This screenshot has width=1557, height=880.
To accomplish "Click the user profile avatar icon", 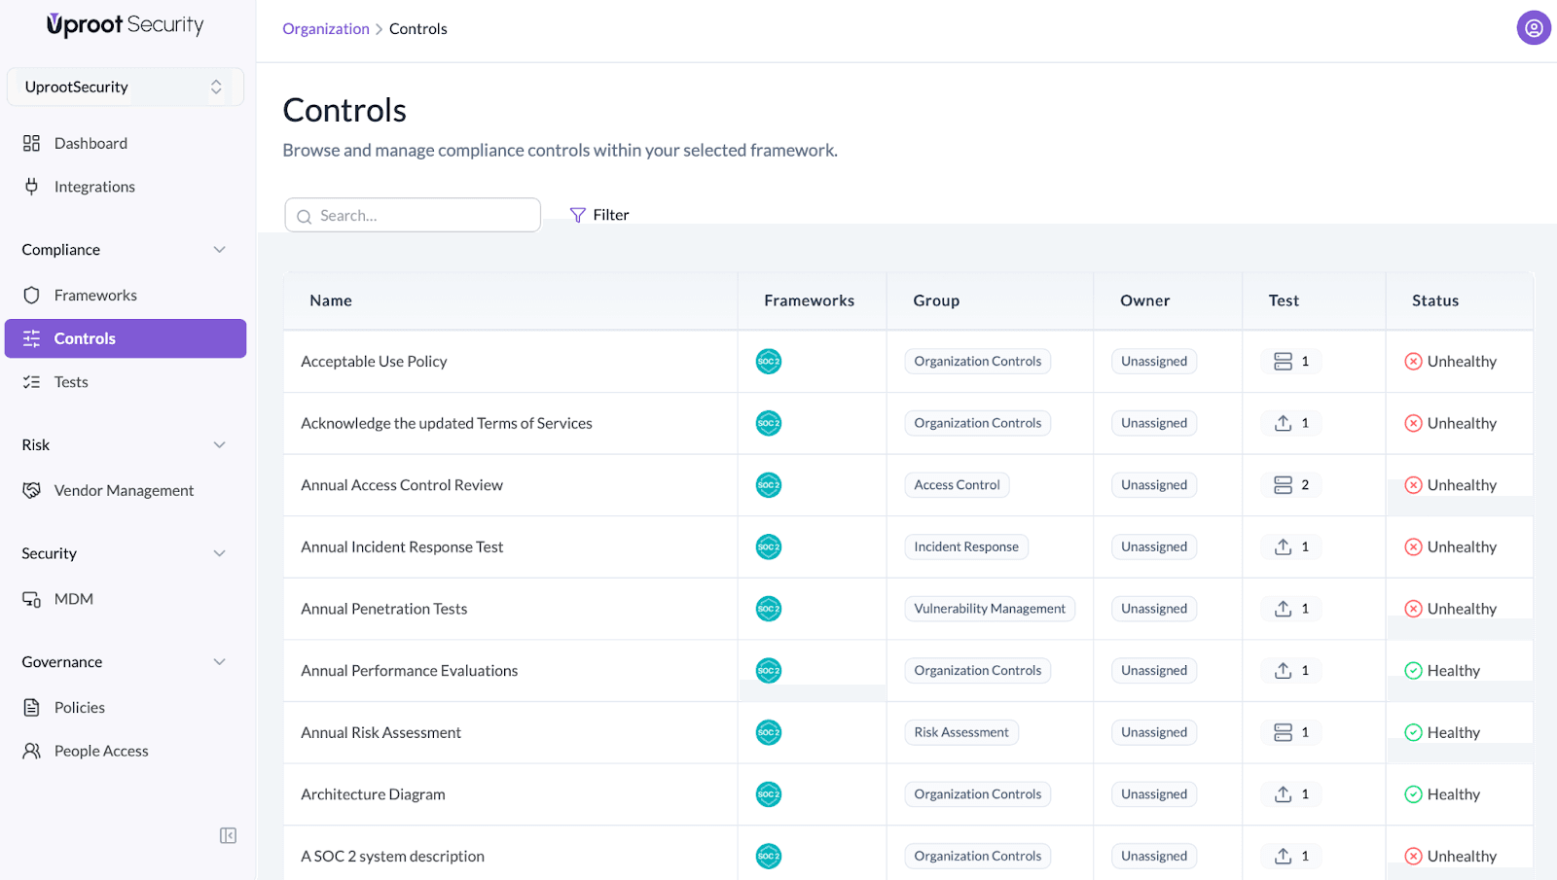I will (x=1533, y=28).
